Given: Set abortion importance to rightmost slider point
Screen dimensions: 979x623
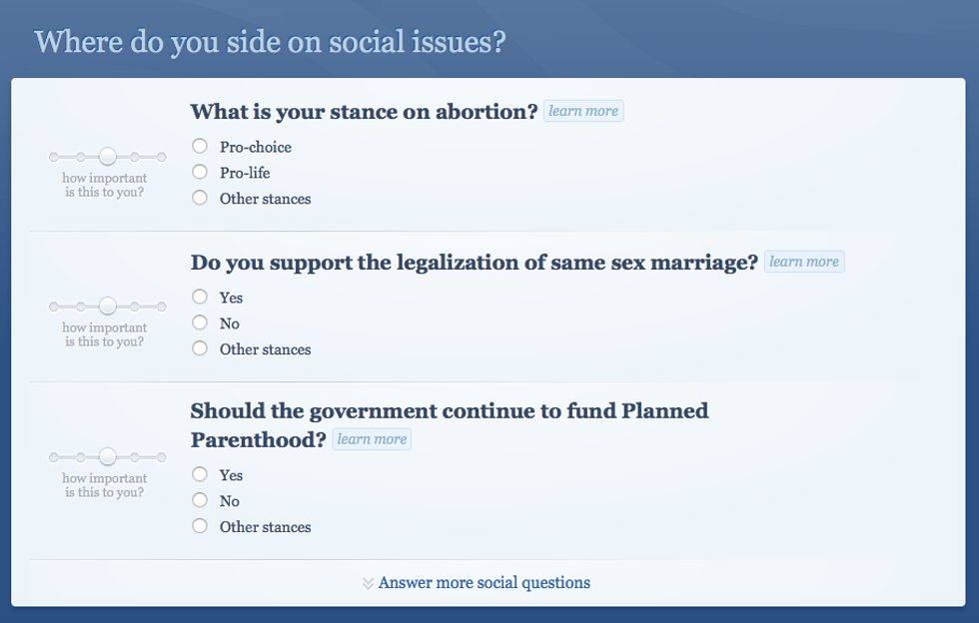Looking at the screenshot, I should coord(162,157).
